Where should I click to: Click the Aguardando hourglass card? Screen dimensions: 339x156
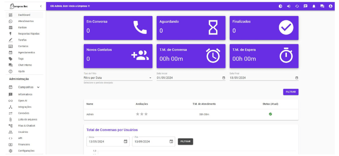point(191,28)
